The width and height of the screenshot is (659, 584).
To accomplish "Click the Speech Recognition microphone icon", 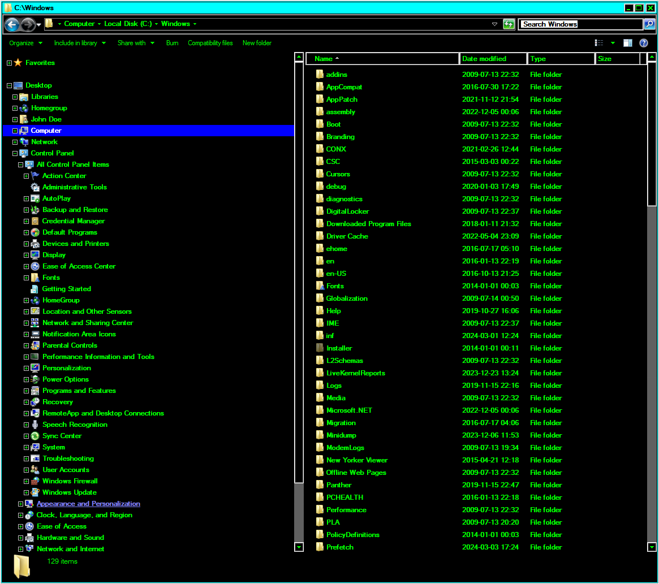I will [x=35, y=425].
